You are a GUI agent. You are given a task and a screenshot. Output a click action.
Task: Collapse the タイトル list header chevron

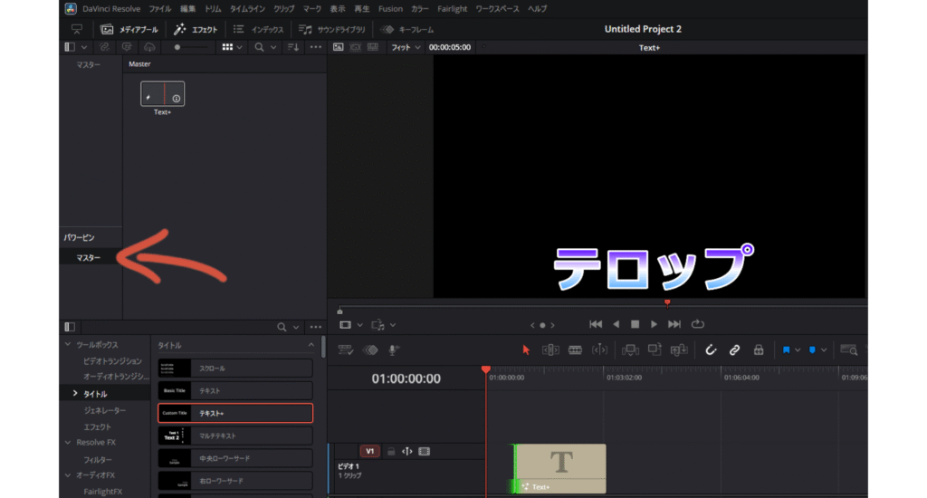tap(311, 345)
